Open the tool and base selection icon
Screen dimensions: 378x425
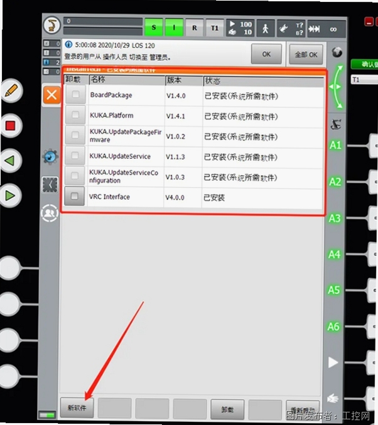coord(291,28)
